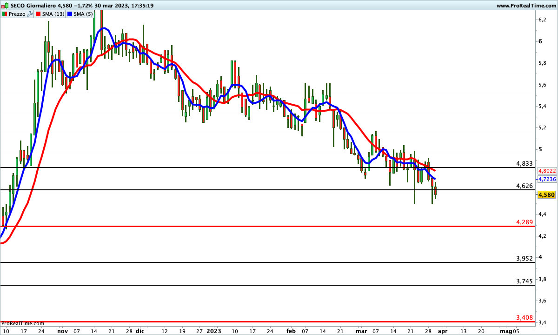The image size is (558, 335).
Task: Click the 3,6 value on price axis
Action: [542, 301]
